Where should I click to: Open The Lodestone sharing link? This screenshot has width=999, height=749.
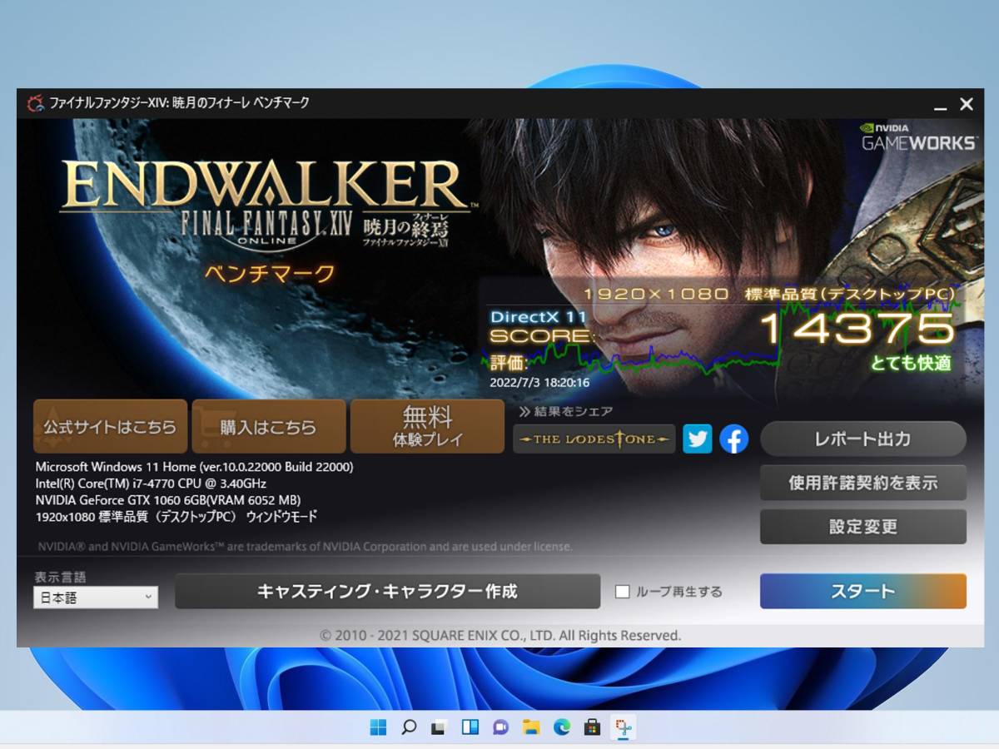(594, 439)
